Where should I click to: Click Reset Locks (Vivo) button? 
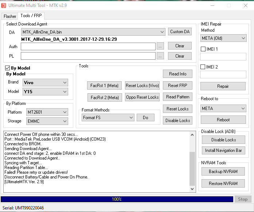tap(142, 85)
